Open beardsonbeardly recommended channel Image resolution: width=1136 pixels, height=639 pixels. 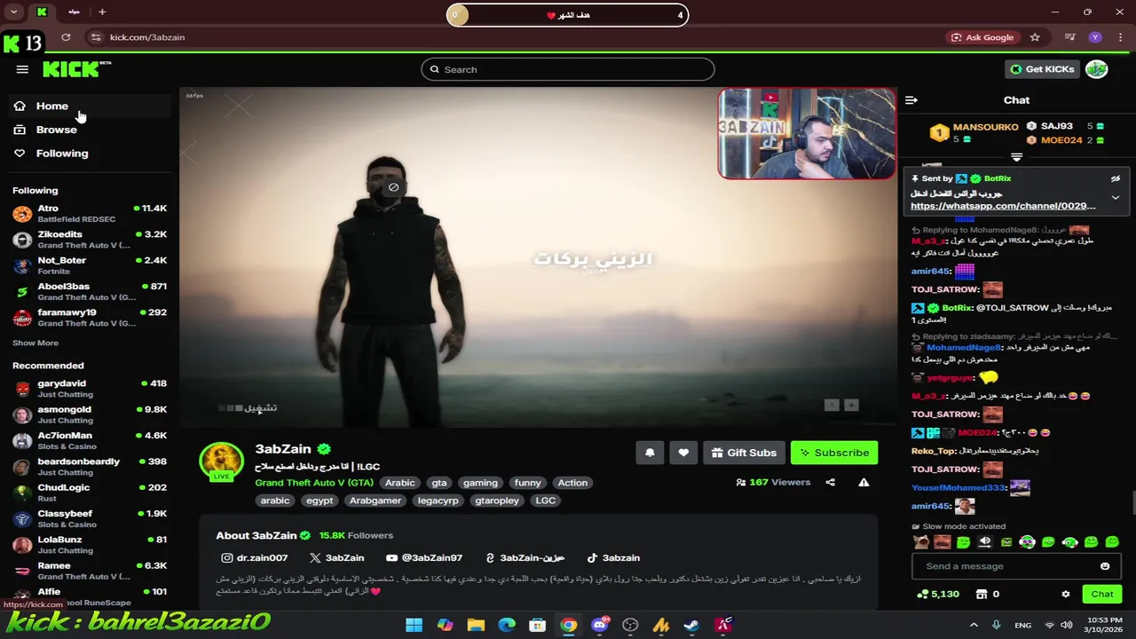click(89, 466)
